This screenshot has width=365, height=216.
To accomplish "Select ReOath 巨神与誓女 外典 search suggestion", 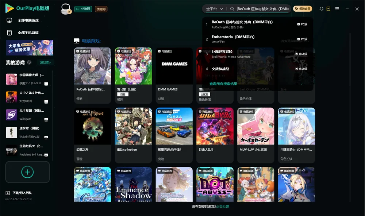I will [257, 24].
